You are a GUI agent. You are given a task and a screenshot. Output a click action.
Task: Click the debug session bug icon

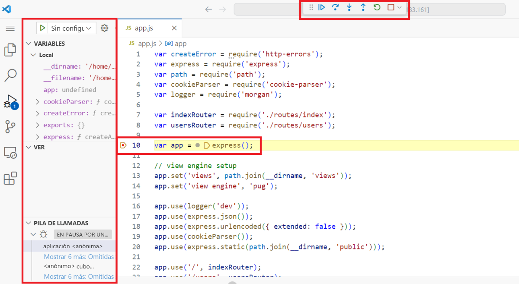point(44,234)
